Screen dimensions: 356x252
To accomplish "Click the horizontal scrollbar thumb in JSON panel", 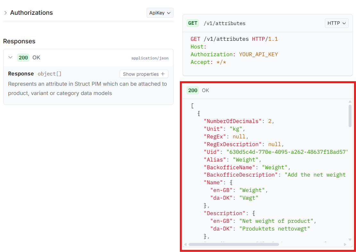I will [x=233, y=244].
